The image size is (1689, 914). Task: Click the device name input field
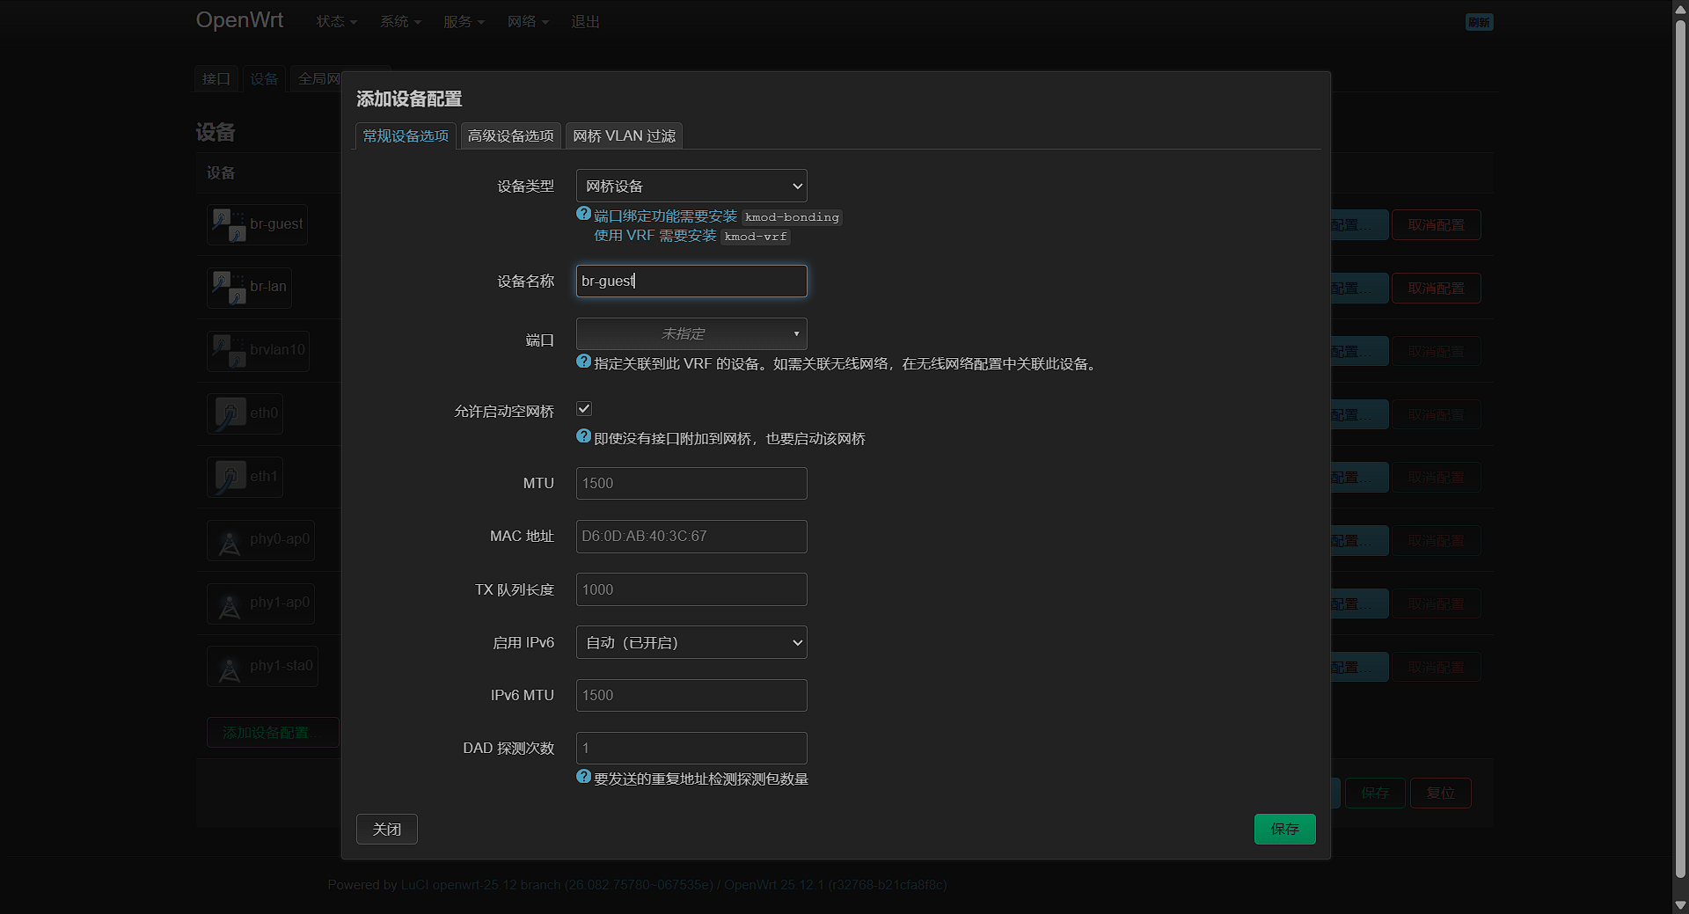tap(691, 282)
